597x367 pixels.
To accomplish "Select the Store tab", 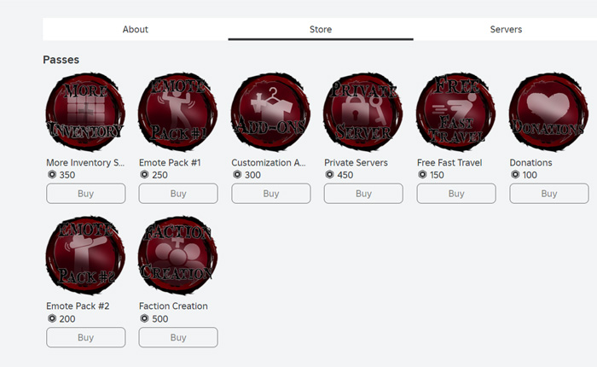I will [x=321, y=29].
